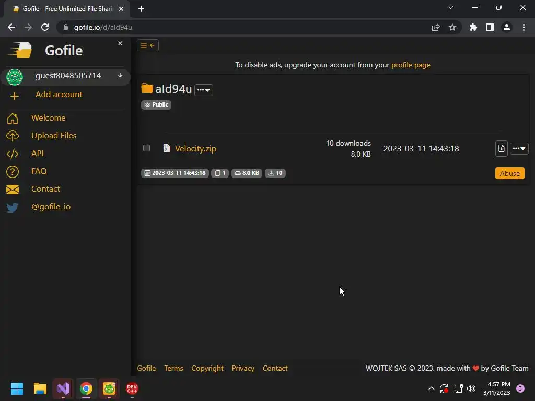Go back using the browser back arrow
This screenshot has width=535, height=401.
(11, 27)
